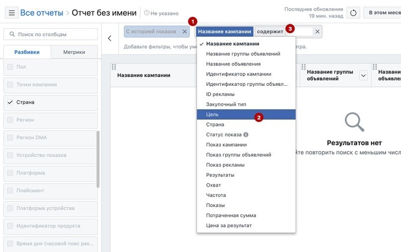Choose 'ID рекламы' option
Viewport: 401px width, 252px height.
coord(246,94)
